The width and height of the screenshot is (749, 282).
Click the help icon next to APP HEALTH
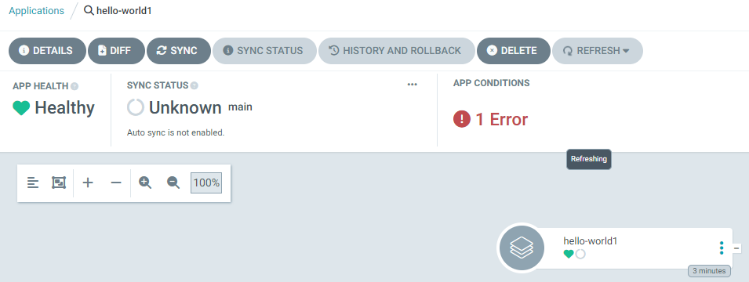75,86
